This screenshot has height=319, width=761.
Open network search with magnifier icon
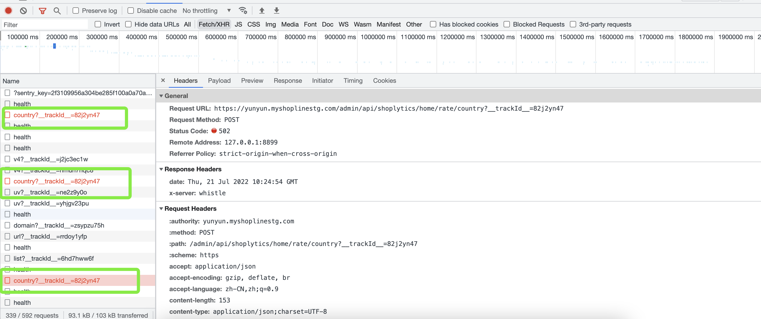(x=57, y=11)
